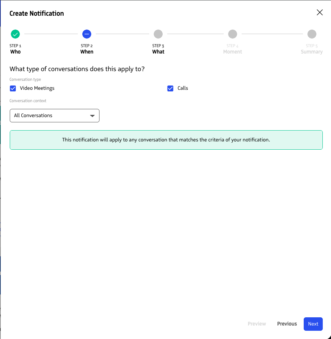Click the Preview button
Viewport: 331px width, 339px height.
click(x=257, y=324)
